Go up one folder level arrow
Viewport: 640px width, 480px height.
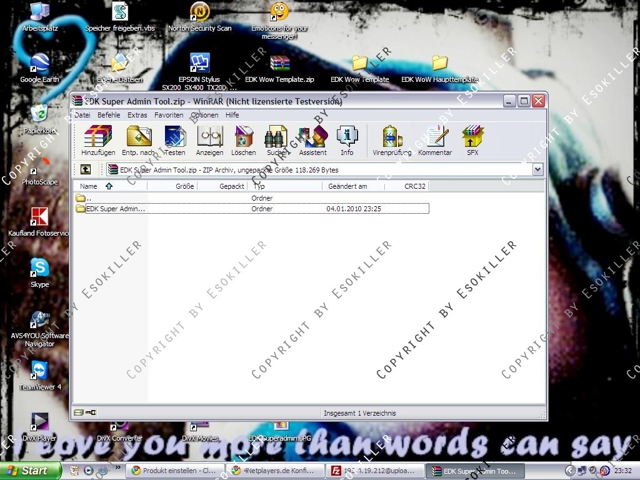(x=85, y=169)
